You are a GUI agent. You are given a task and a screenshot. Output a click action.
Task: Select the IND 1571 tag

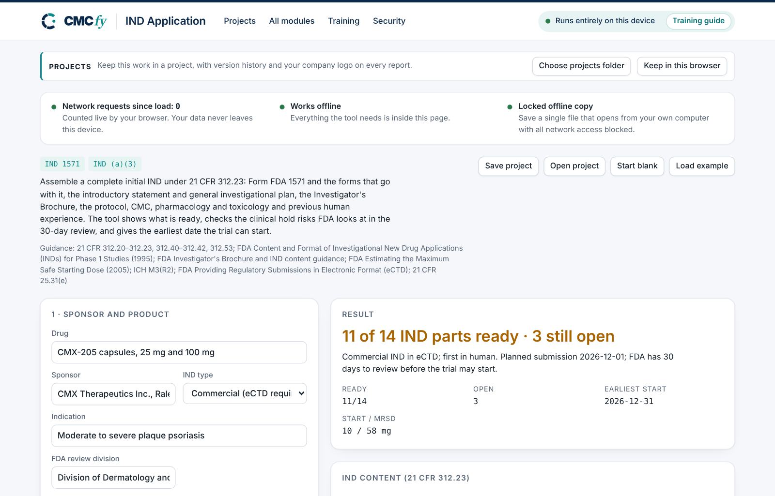click(62, 164)
